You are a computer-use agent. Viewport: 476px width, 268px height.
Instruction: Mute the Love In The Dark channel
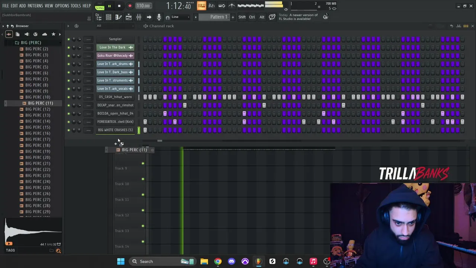[x=68, y=47]
